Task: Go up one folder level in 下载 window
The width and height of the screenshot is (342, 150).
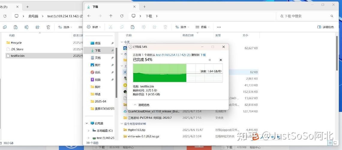Action: coord(111,16)
